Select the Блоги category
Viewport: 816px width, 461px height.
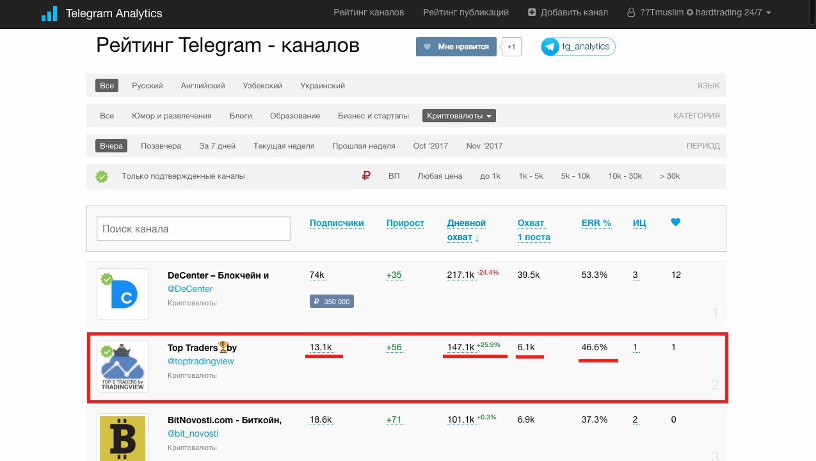click(x=241, y=116)
